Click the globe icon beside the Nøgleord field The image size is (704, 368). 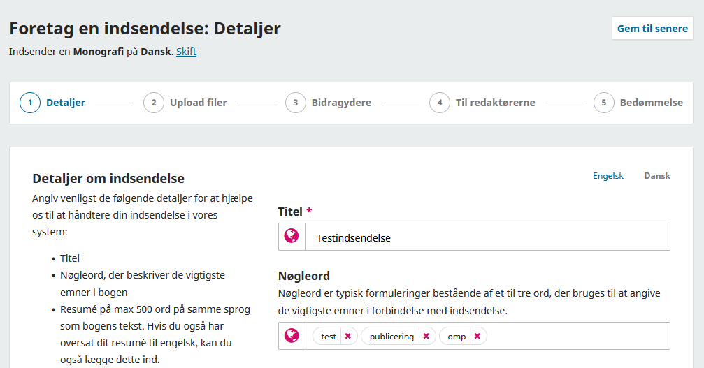pyautogui.click(x=292, y=336)
